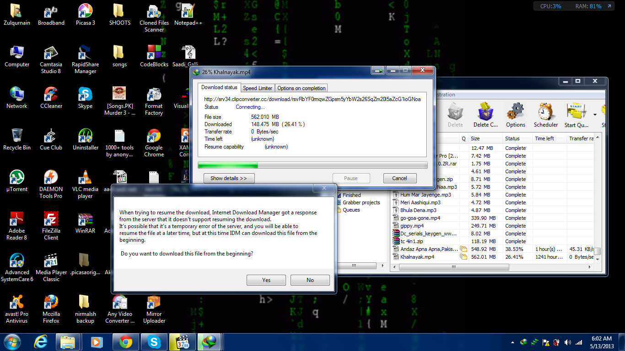Open Finished category in IDM tree

click(x=351, y=195)
